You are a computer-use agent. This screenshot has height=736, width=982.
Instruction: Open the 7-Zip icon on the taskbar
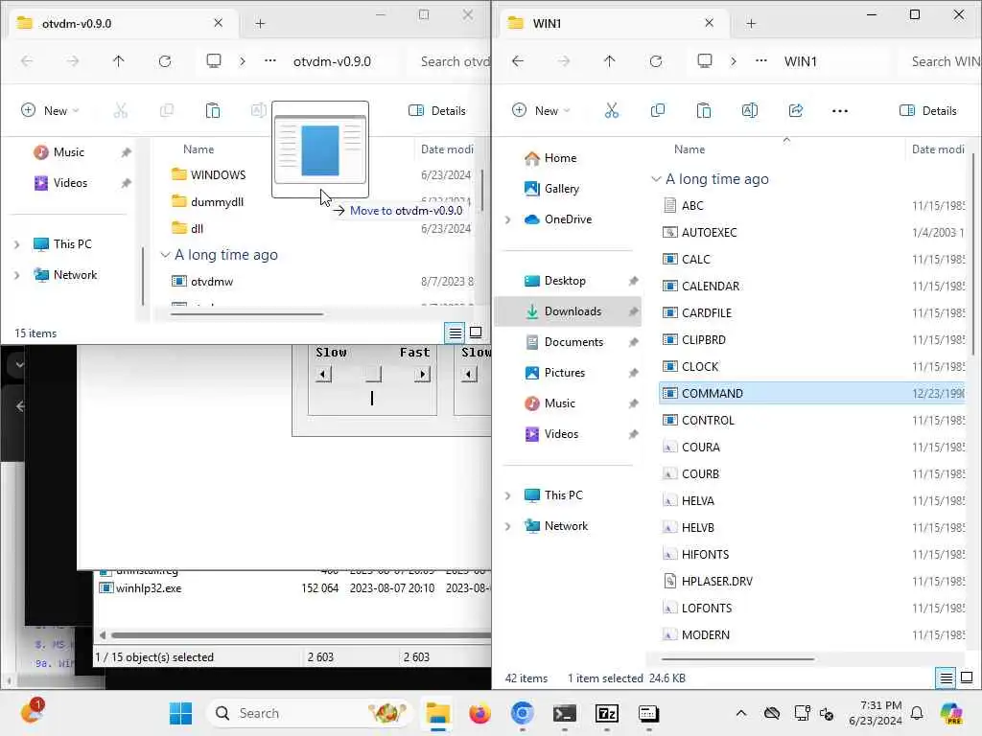click(x=606, y=713)
